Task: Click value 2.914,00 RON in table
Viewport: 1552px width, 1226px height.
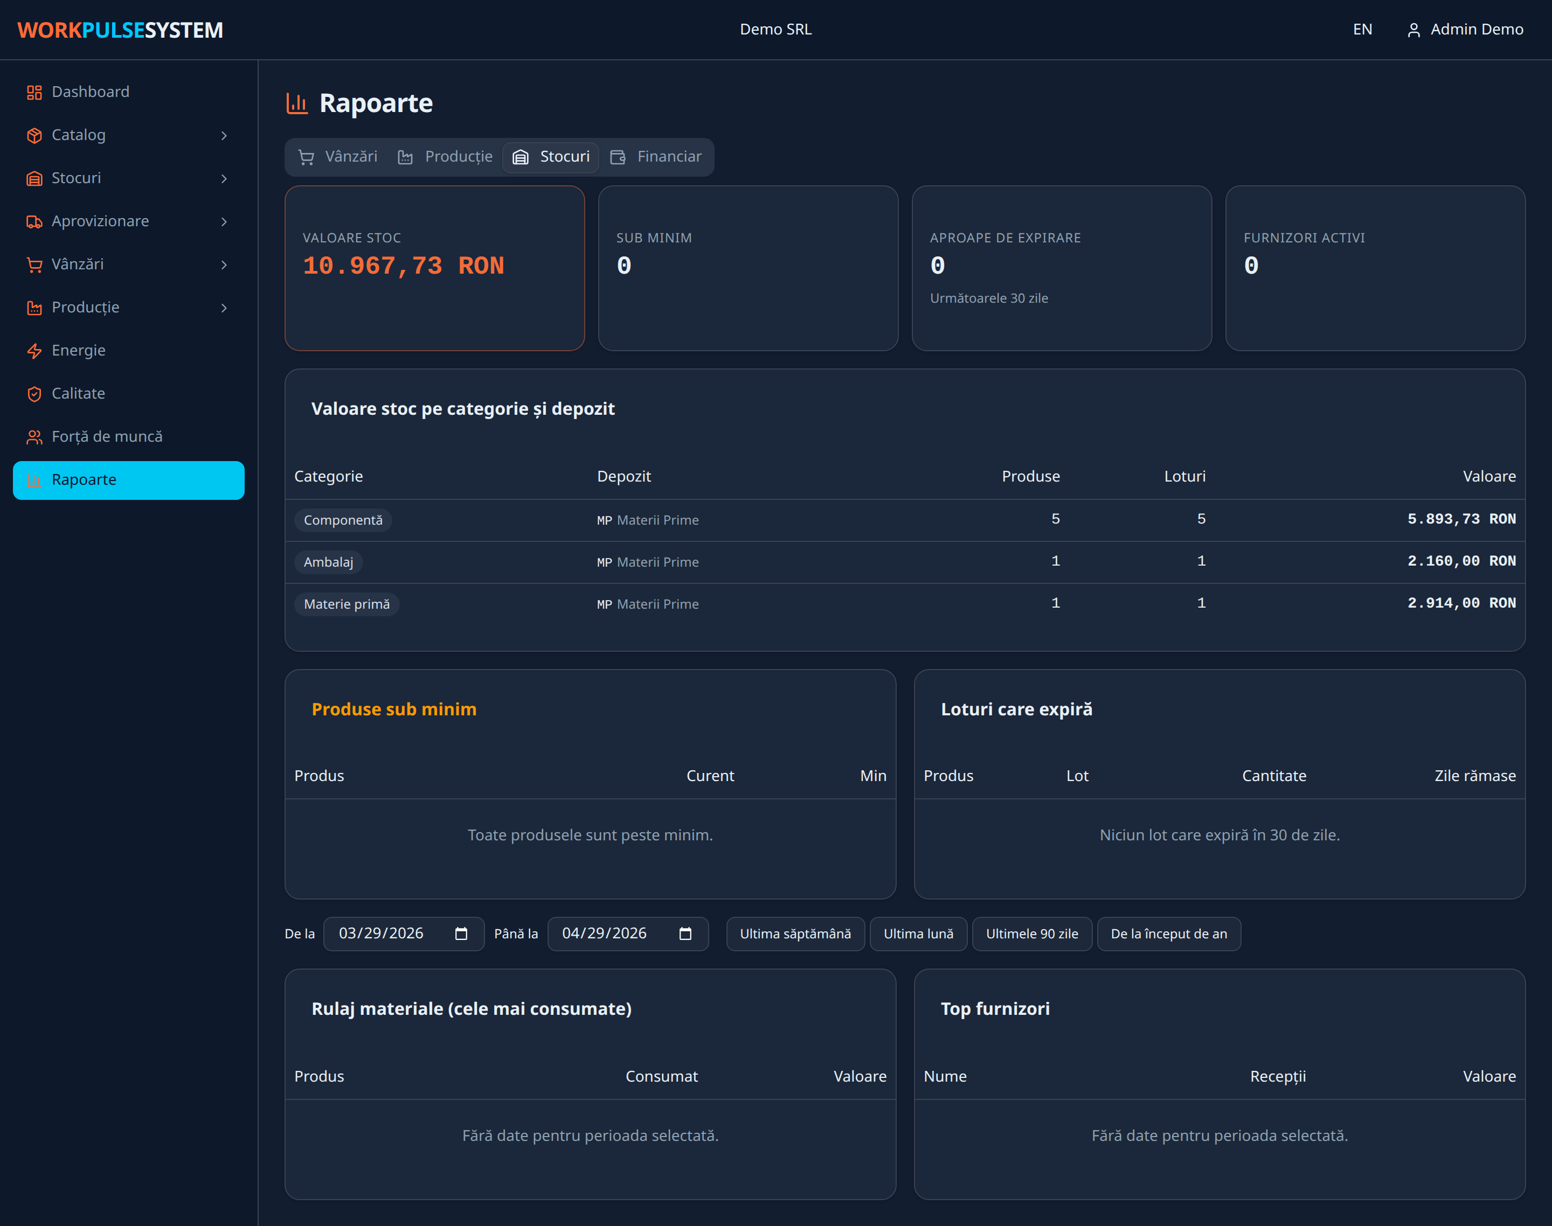Action: [x=1461, y=603]
